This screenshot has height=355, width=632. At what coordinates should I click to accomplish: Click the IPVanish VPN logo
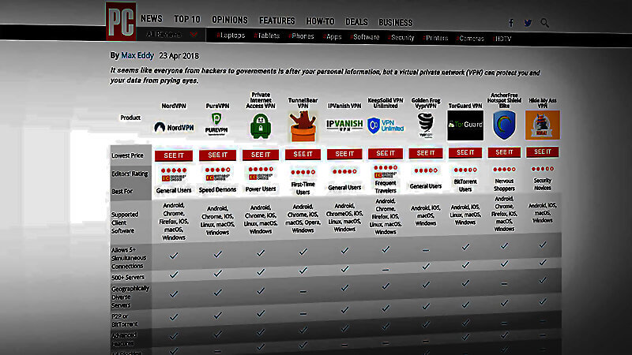pyautogui.click(x=344, y=125)
